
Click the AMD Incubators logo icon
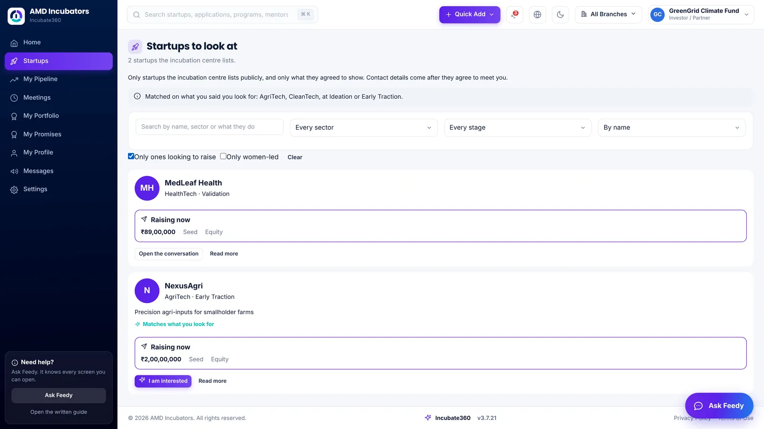click(16, 16)
